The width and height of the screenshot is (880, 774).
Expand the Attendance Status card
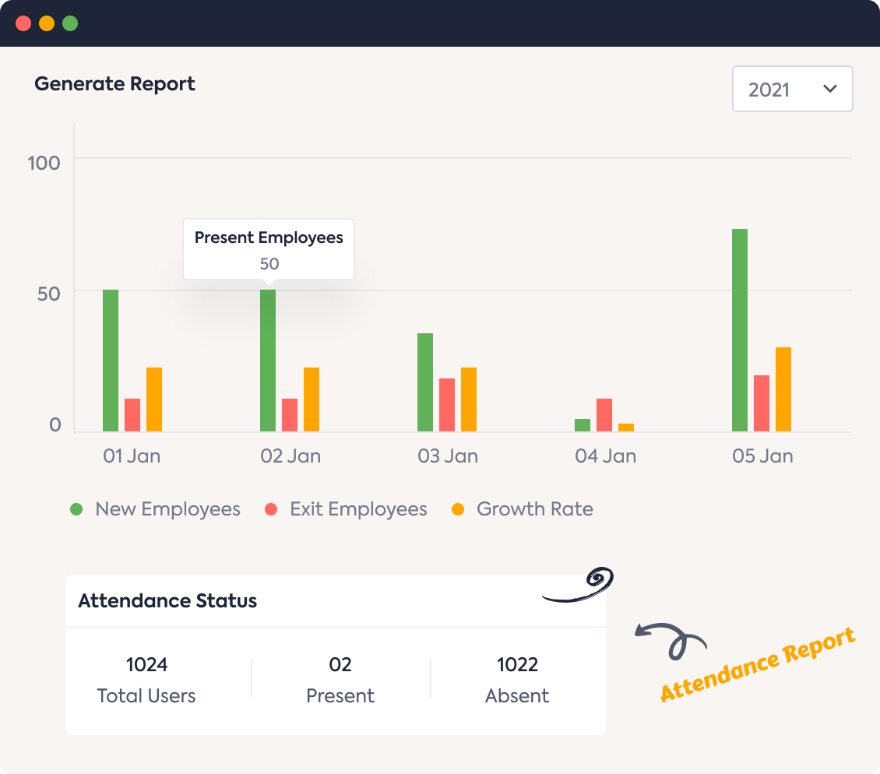167,600
